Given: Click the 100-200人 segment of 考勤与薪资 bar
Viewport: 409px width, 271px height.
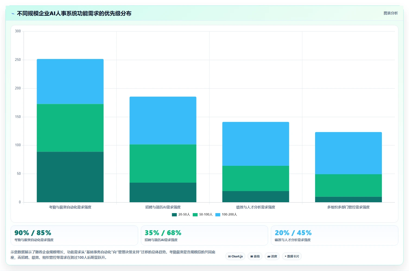Looking at the screenshot, I should pos(70,82).
